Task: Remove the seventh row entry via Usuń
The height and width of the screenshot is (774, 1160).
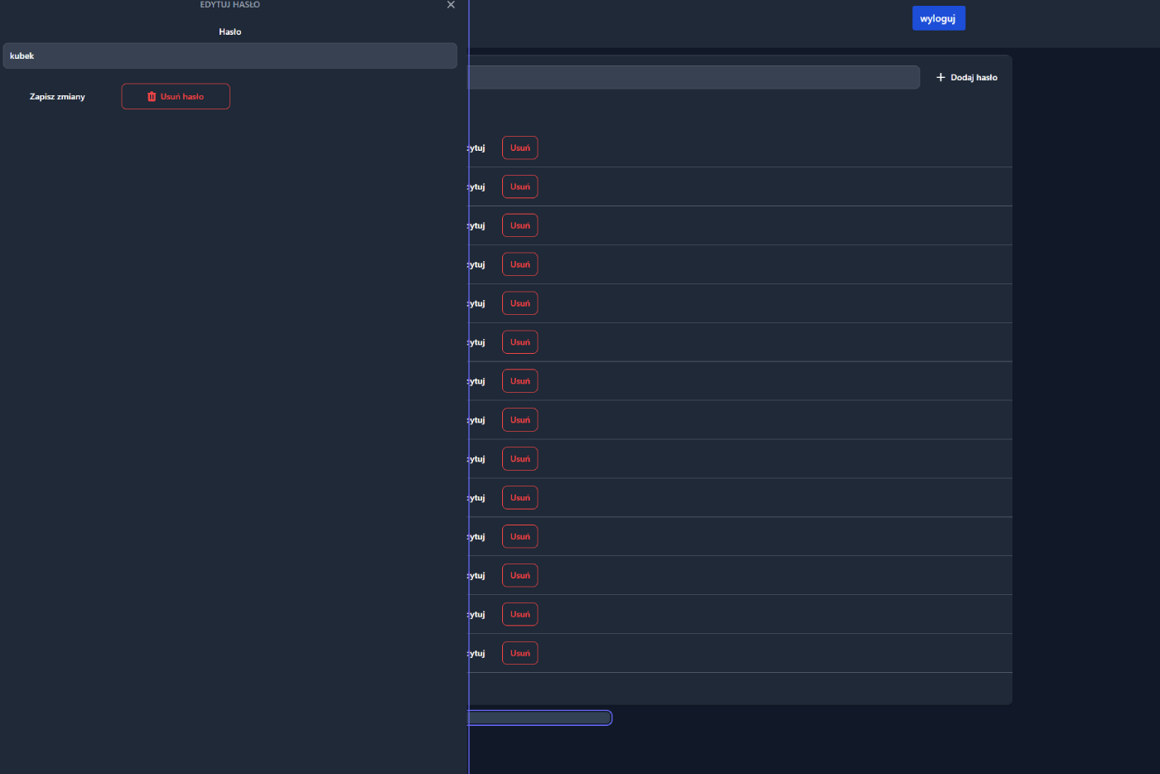Action: pos(520,381)
